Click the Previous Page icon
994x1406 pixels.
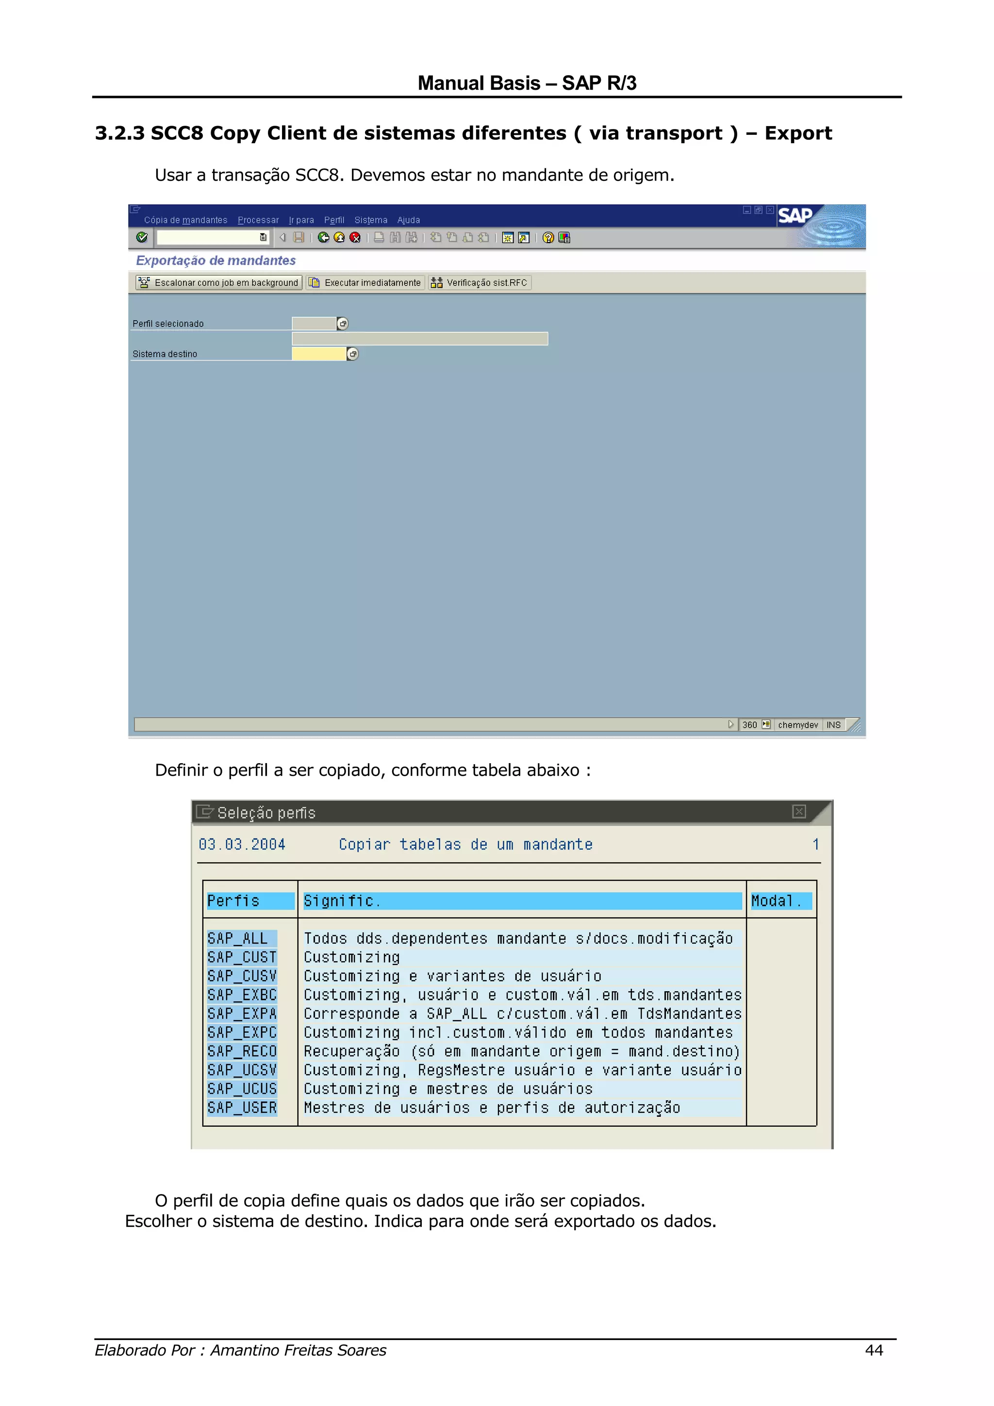[451, 237]
